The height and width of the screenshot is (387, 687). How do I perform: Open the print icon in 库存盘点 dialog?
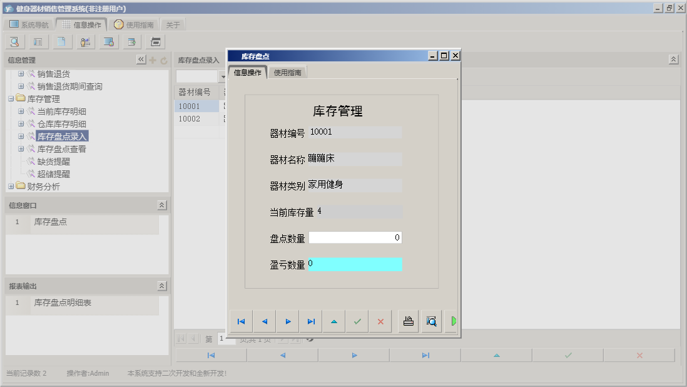tap(407, 321)
